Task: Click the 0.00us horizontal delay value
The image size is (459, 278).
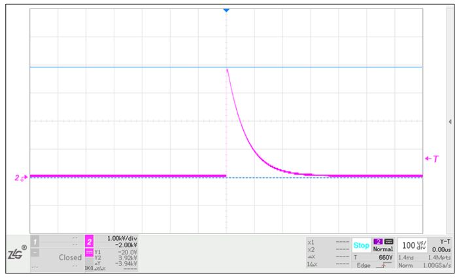Action: click(x=443, y=249)
